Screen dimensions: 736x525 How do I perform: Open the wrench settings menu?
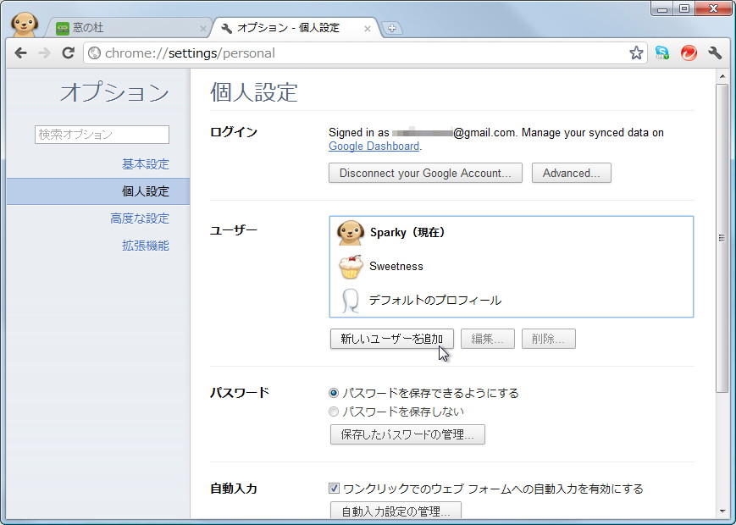tap(714, 52)
